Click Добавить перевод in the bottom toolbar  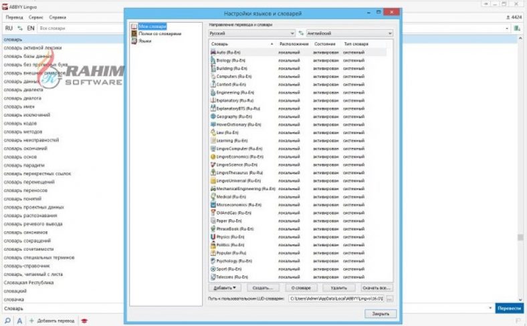pos(52,321)
